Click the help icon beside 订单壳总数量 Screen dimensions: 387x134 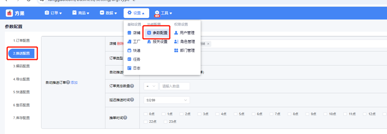[x=132, y=86]
